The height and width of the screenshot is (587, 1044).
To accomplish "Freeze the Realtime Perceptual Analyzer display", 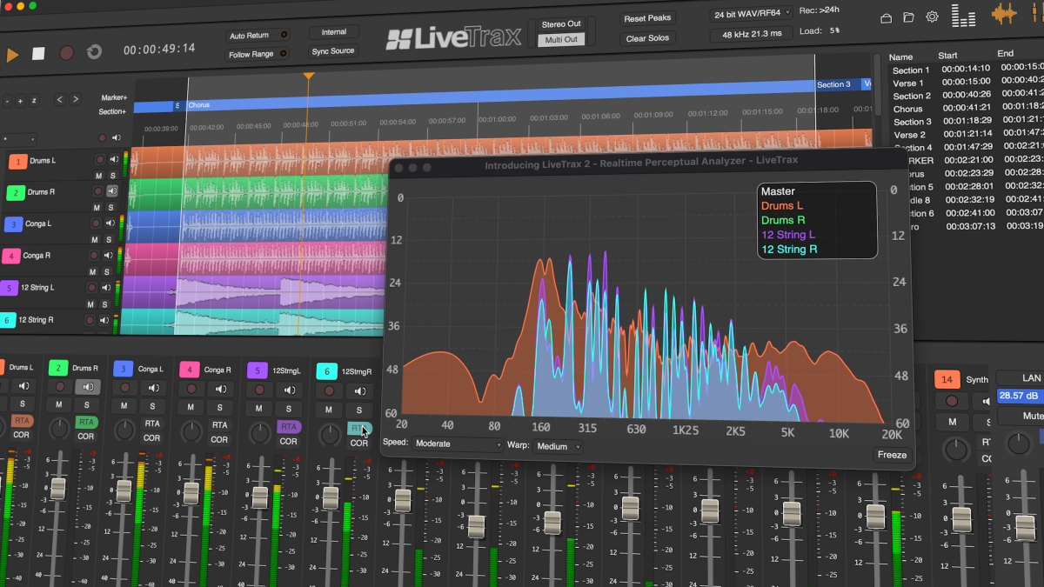I will [x=892, y=455].
